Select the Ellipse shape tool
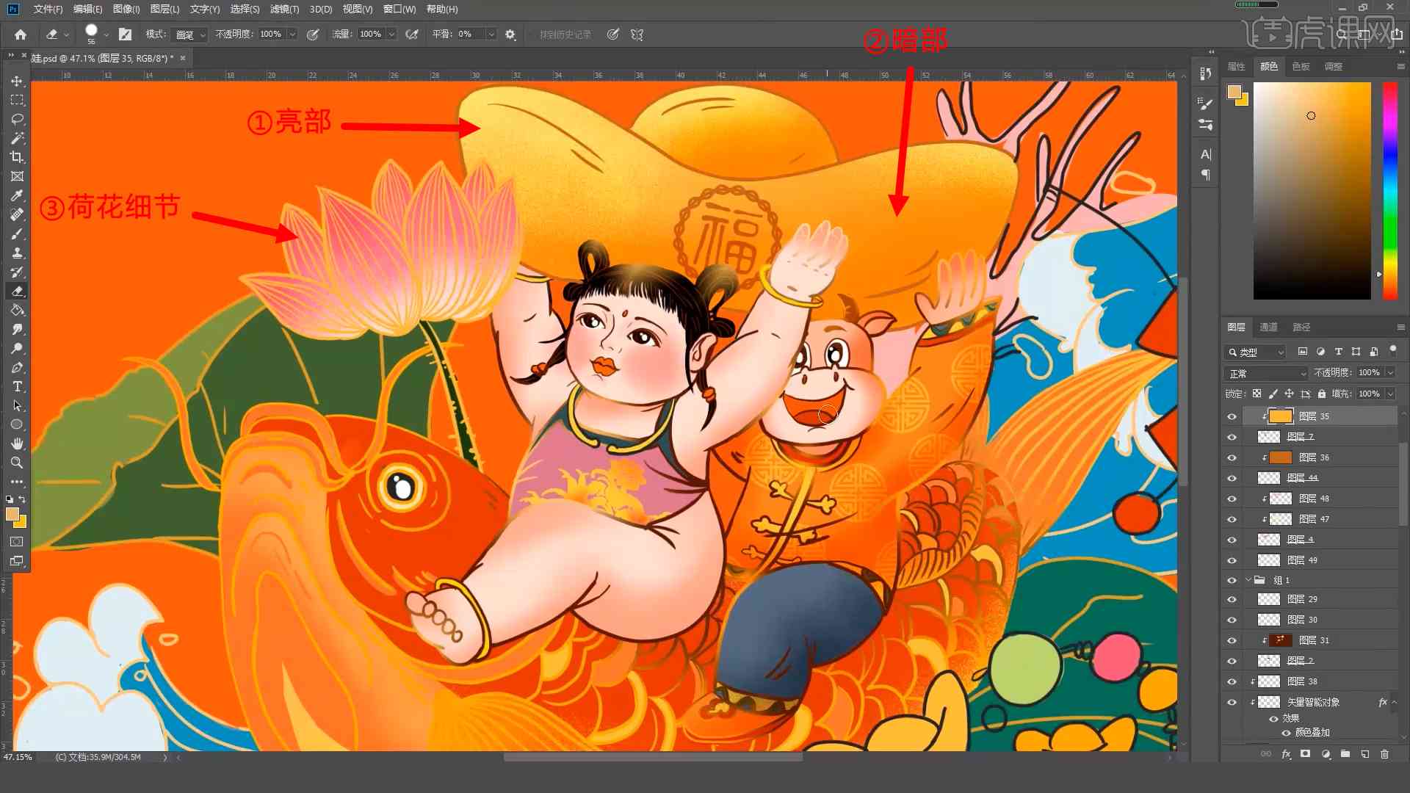Screen dimensions: 1410x793 coord(17,424)
